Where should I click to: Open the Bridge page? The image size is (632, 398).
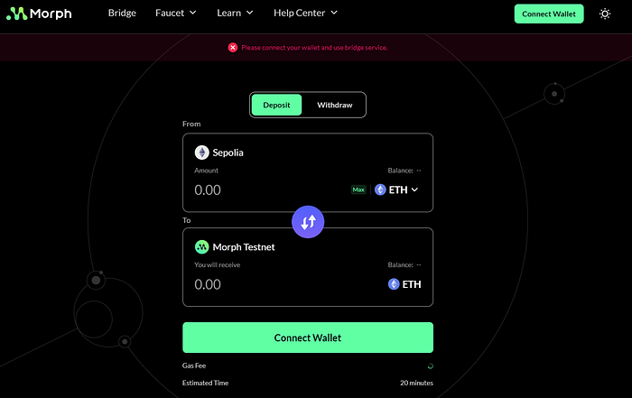[x=122, y=14]
